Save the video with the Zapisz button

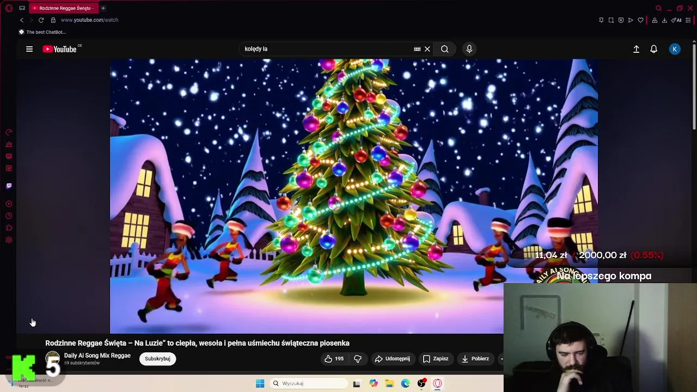pos(436,359)
